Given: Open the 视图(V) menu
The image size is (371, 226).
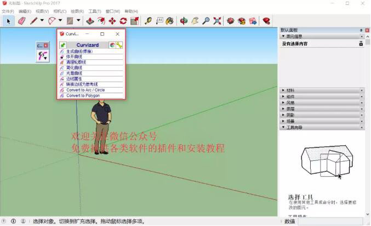Looking at the screenshot, I should click(x=42, y=11).
